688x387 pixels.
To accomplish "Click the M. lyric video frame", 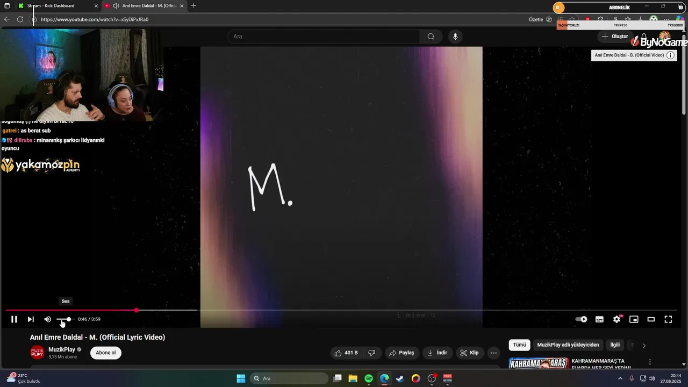I will 341,187.
